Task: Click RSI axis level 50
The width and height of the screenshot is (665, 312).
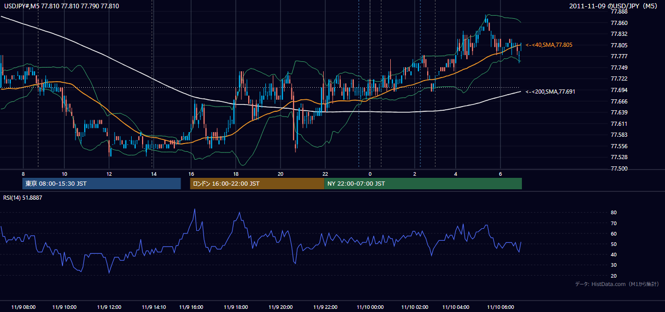Action: tap(613, 244)
